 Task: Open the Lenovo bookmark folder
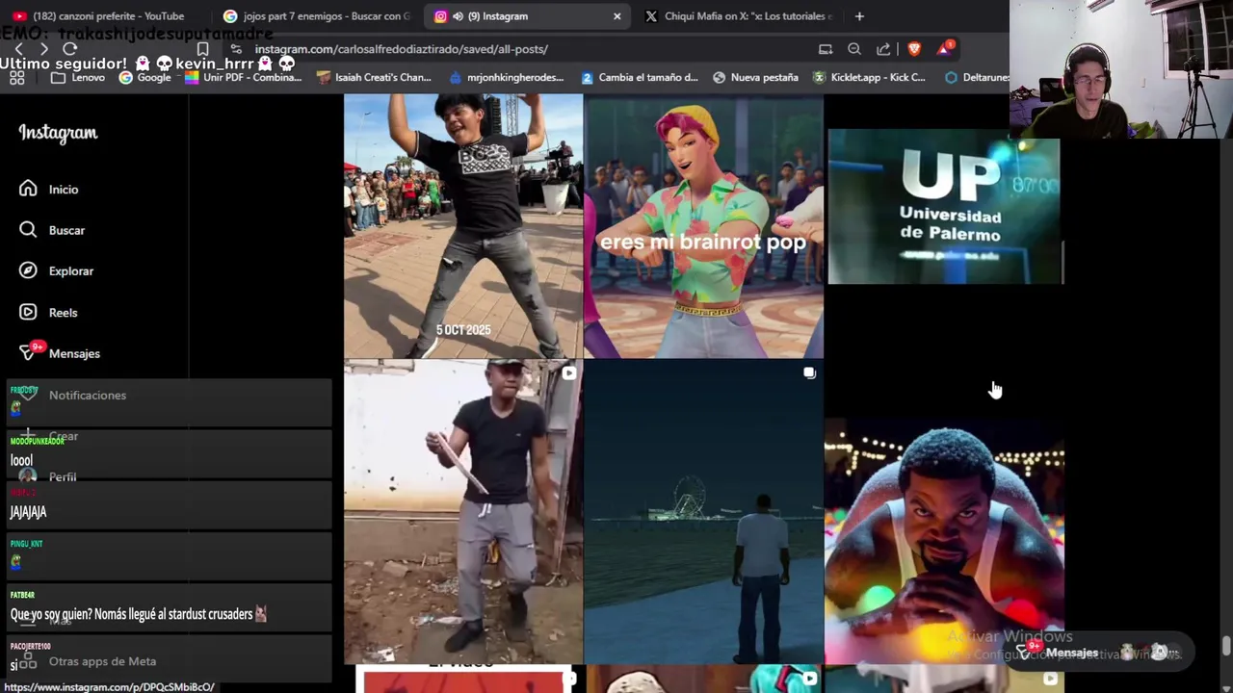(x=78, y=77)
